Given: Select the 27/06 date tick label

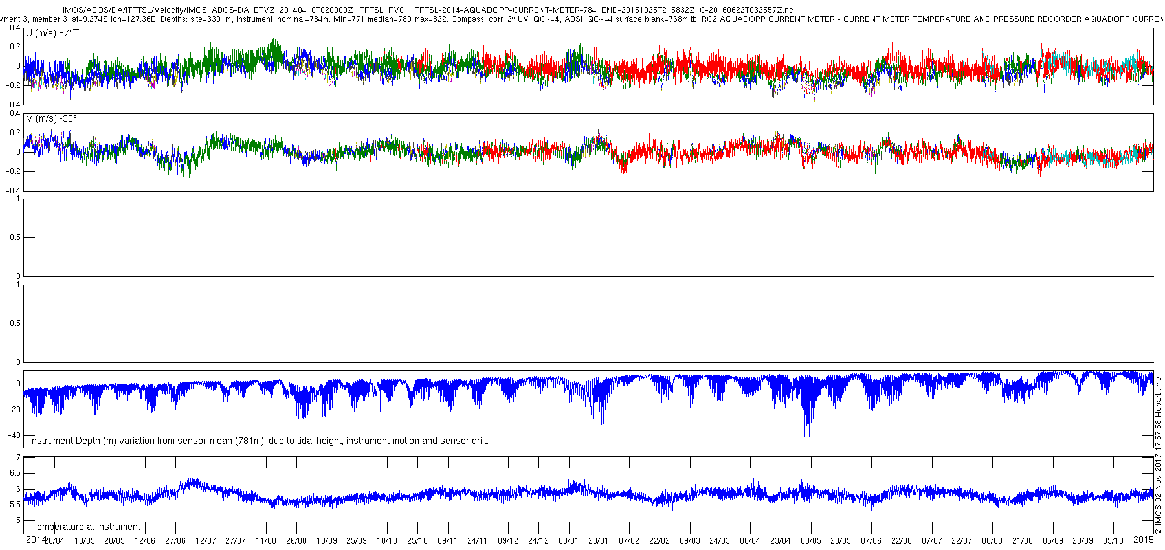Looking at the screenshot, I should [175, 541].
